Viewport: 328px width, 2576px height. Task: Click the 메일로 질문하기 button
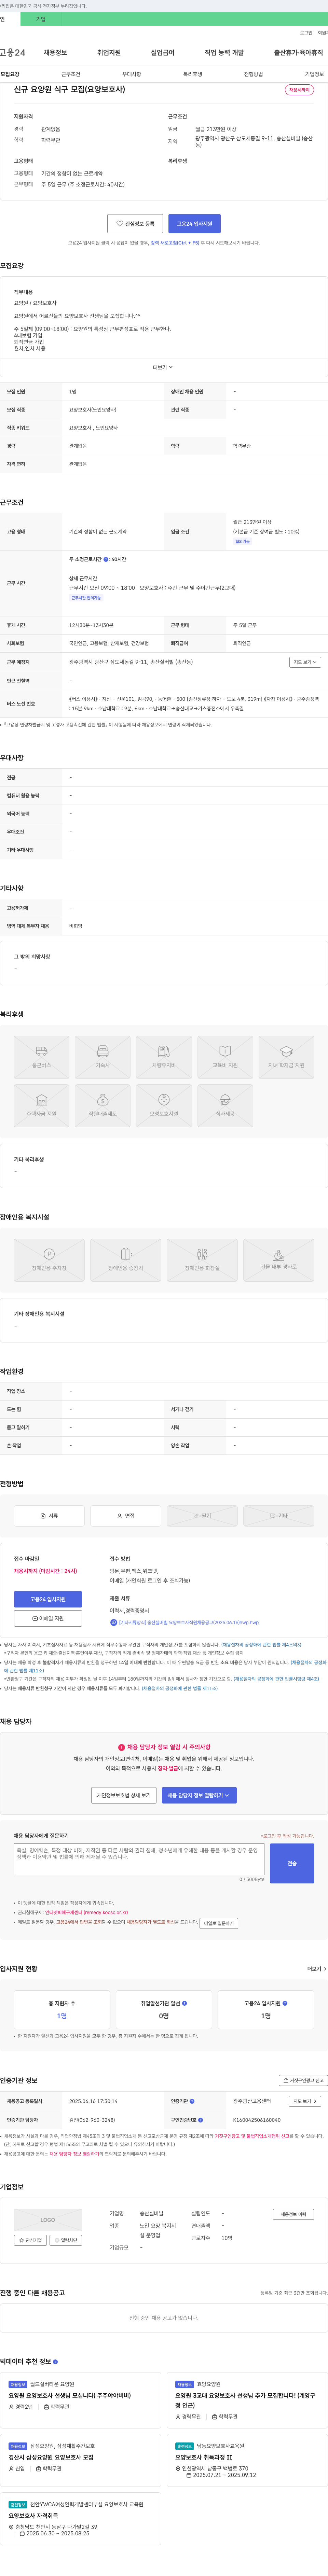[219, 1923]
